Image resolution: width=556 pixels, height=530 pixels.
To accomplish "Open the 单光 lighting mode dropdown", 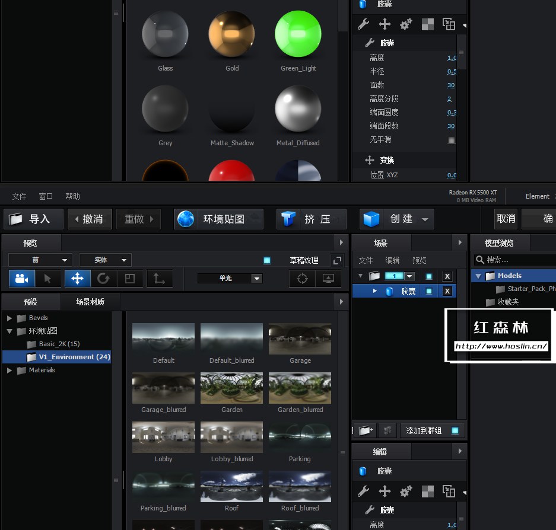I will 230,279.
